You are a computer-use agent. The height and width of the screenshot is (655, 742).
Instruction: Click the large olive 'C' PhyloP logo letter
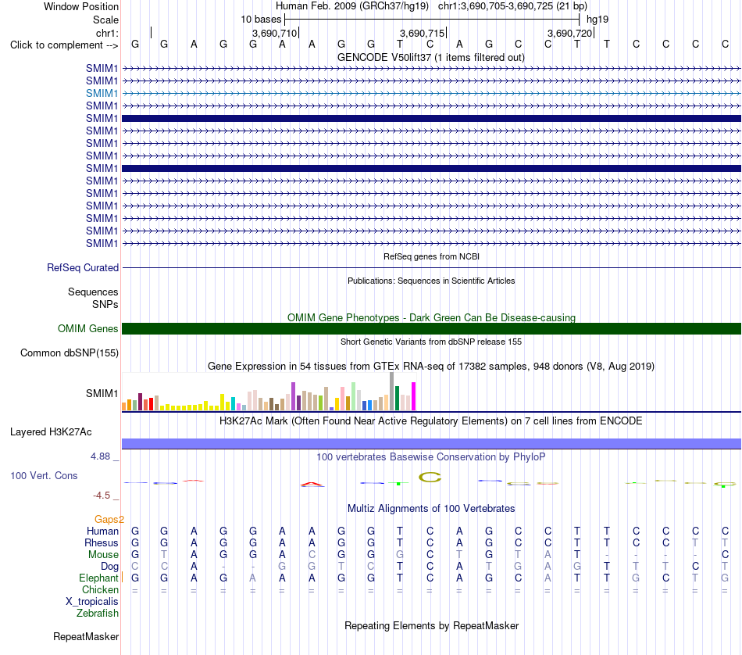coord(430,478)
